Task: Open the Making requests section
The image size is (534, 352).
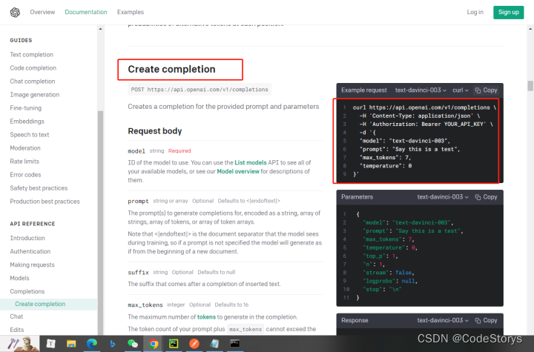Action: click(33, 265)
